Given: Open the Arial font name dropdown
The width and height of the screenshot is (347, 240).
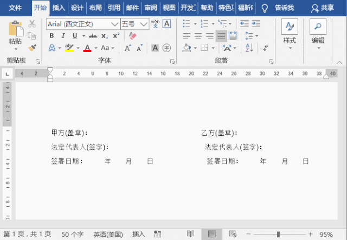Looking at the screenshot, I should point(114,24).
